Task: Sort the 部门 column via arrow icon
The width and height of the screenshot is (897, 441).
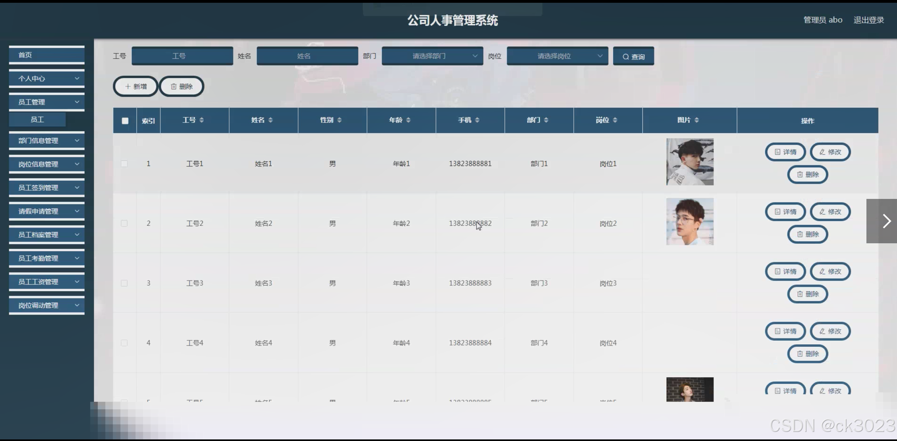Action: 546,120
